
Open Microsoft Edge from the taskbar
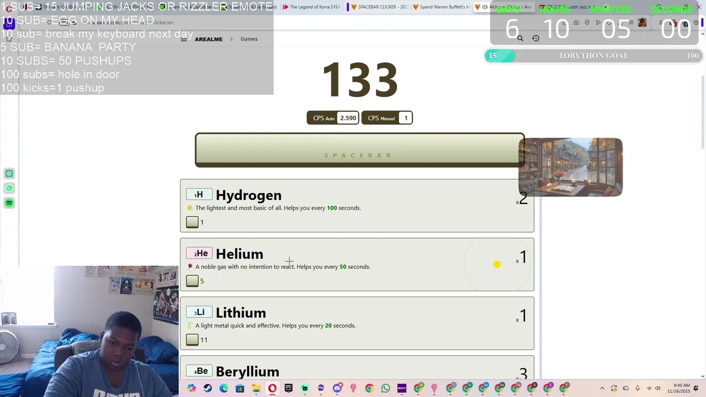coord(223,388)
